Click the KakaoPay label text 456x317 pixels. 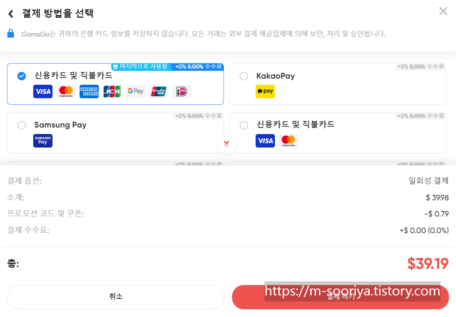pyautogui.click(x=275, y=76)
